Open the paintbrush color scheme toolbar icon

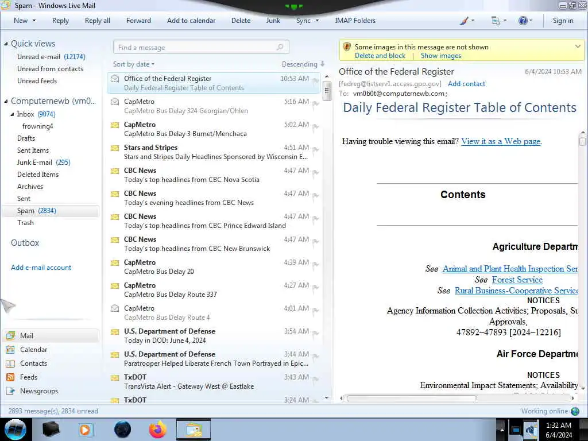tap(464, 21)
